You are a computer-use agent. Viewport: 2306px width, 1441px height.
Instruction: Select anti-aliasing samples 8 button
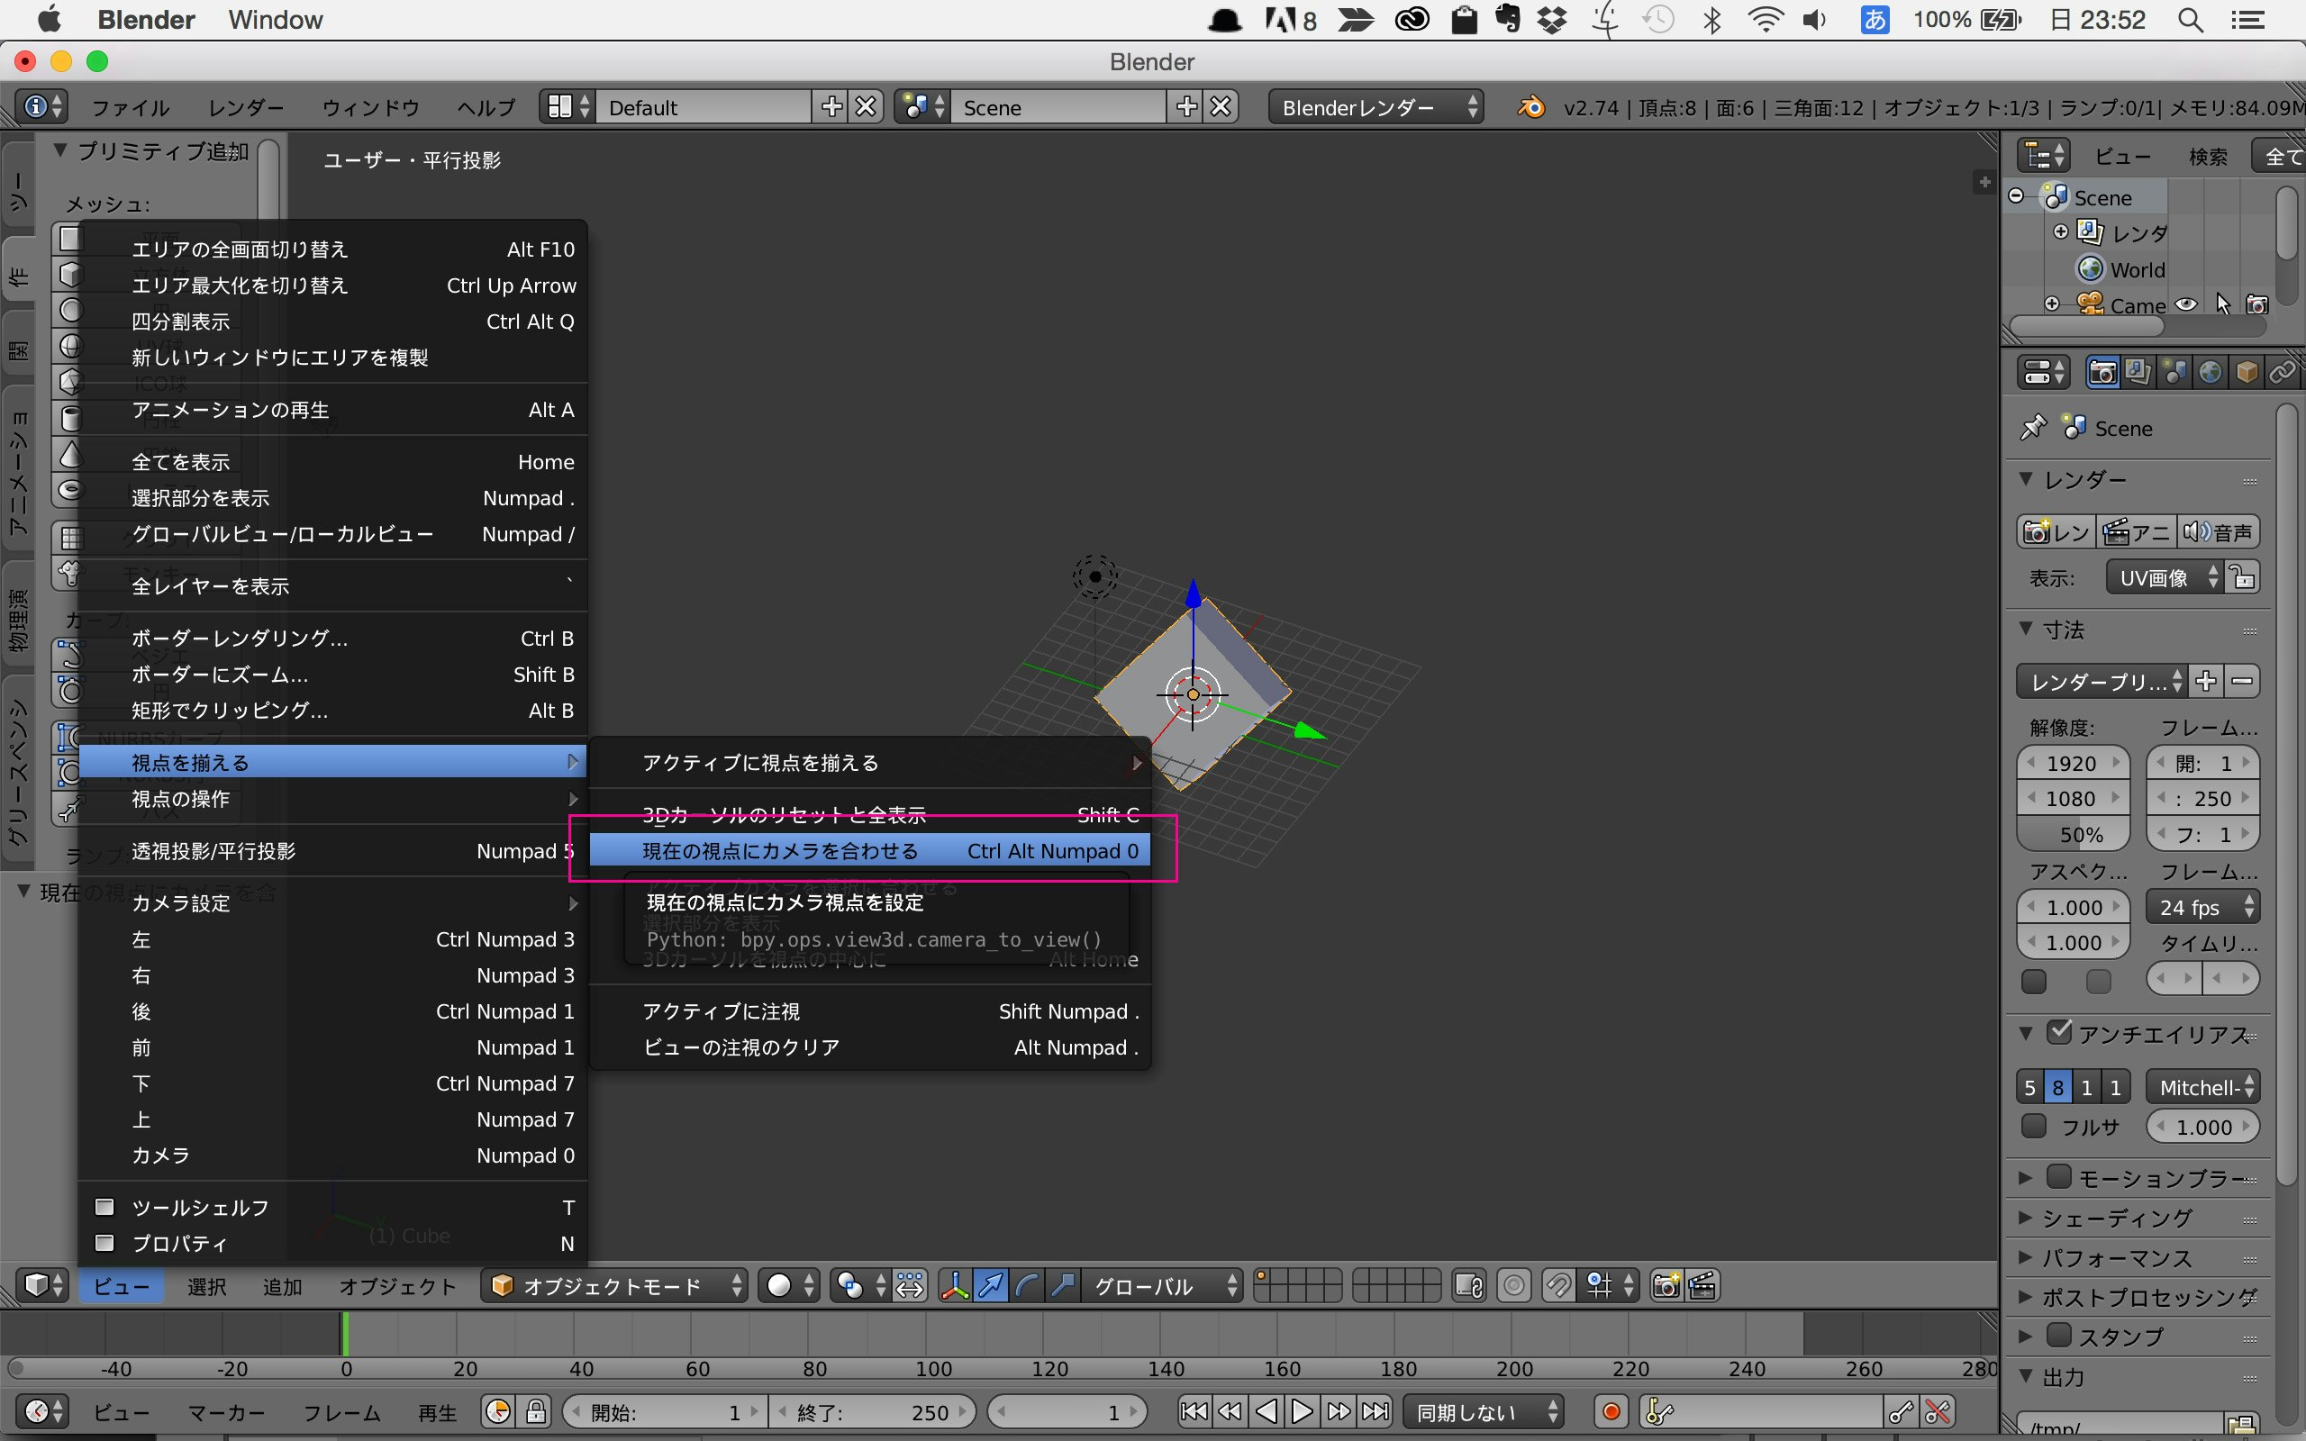(2058, 1086)
